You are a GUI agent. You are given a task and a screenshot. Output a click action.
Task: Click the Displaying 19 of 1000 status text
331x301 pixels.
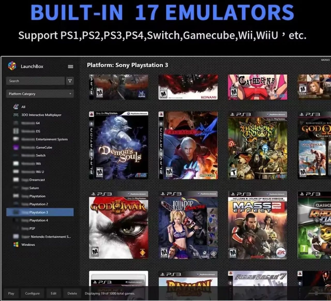[110, 294]
